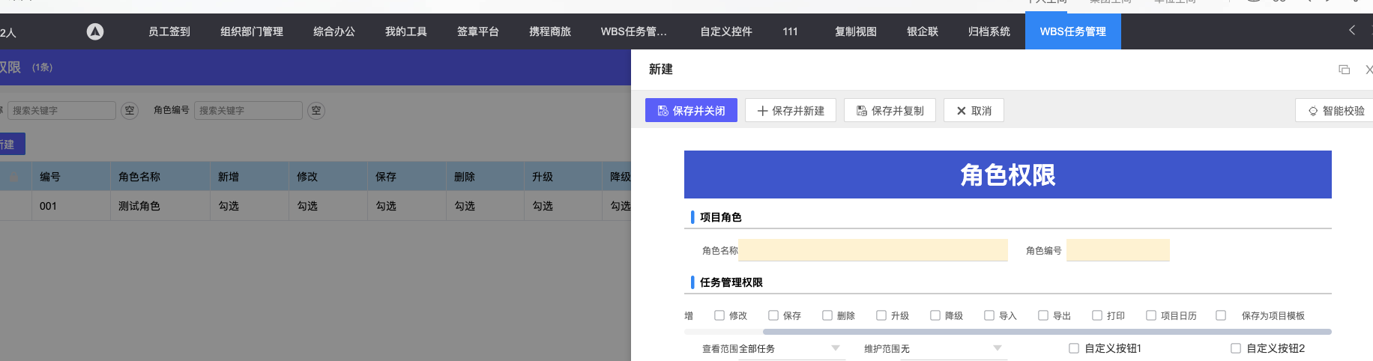Screen dimensions: 1373x361
Task: Click the 保存并关闭 save icon button
Action: click(663, 111)
